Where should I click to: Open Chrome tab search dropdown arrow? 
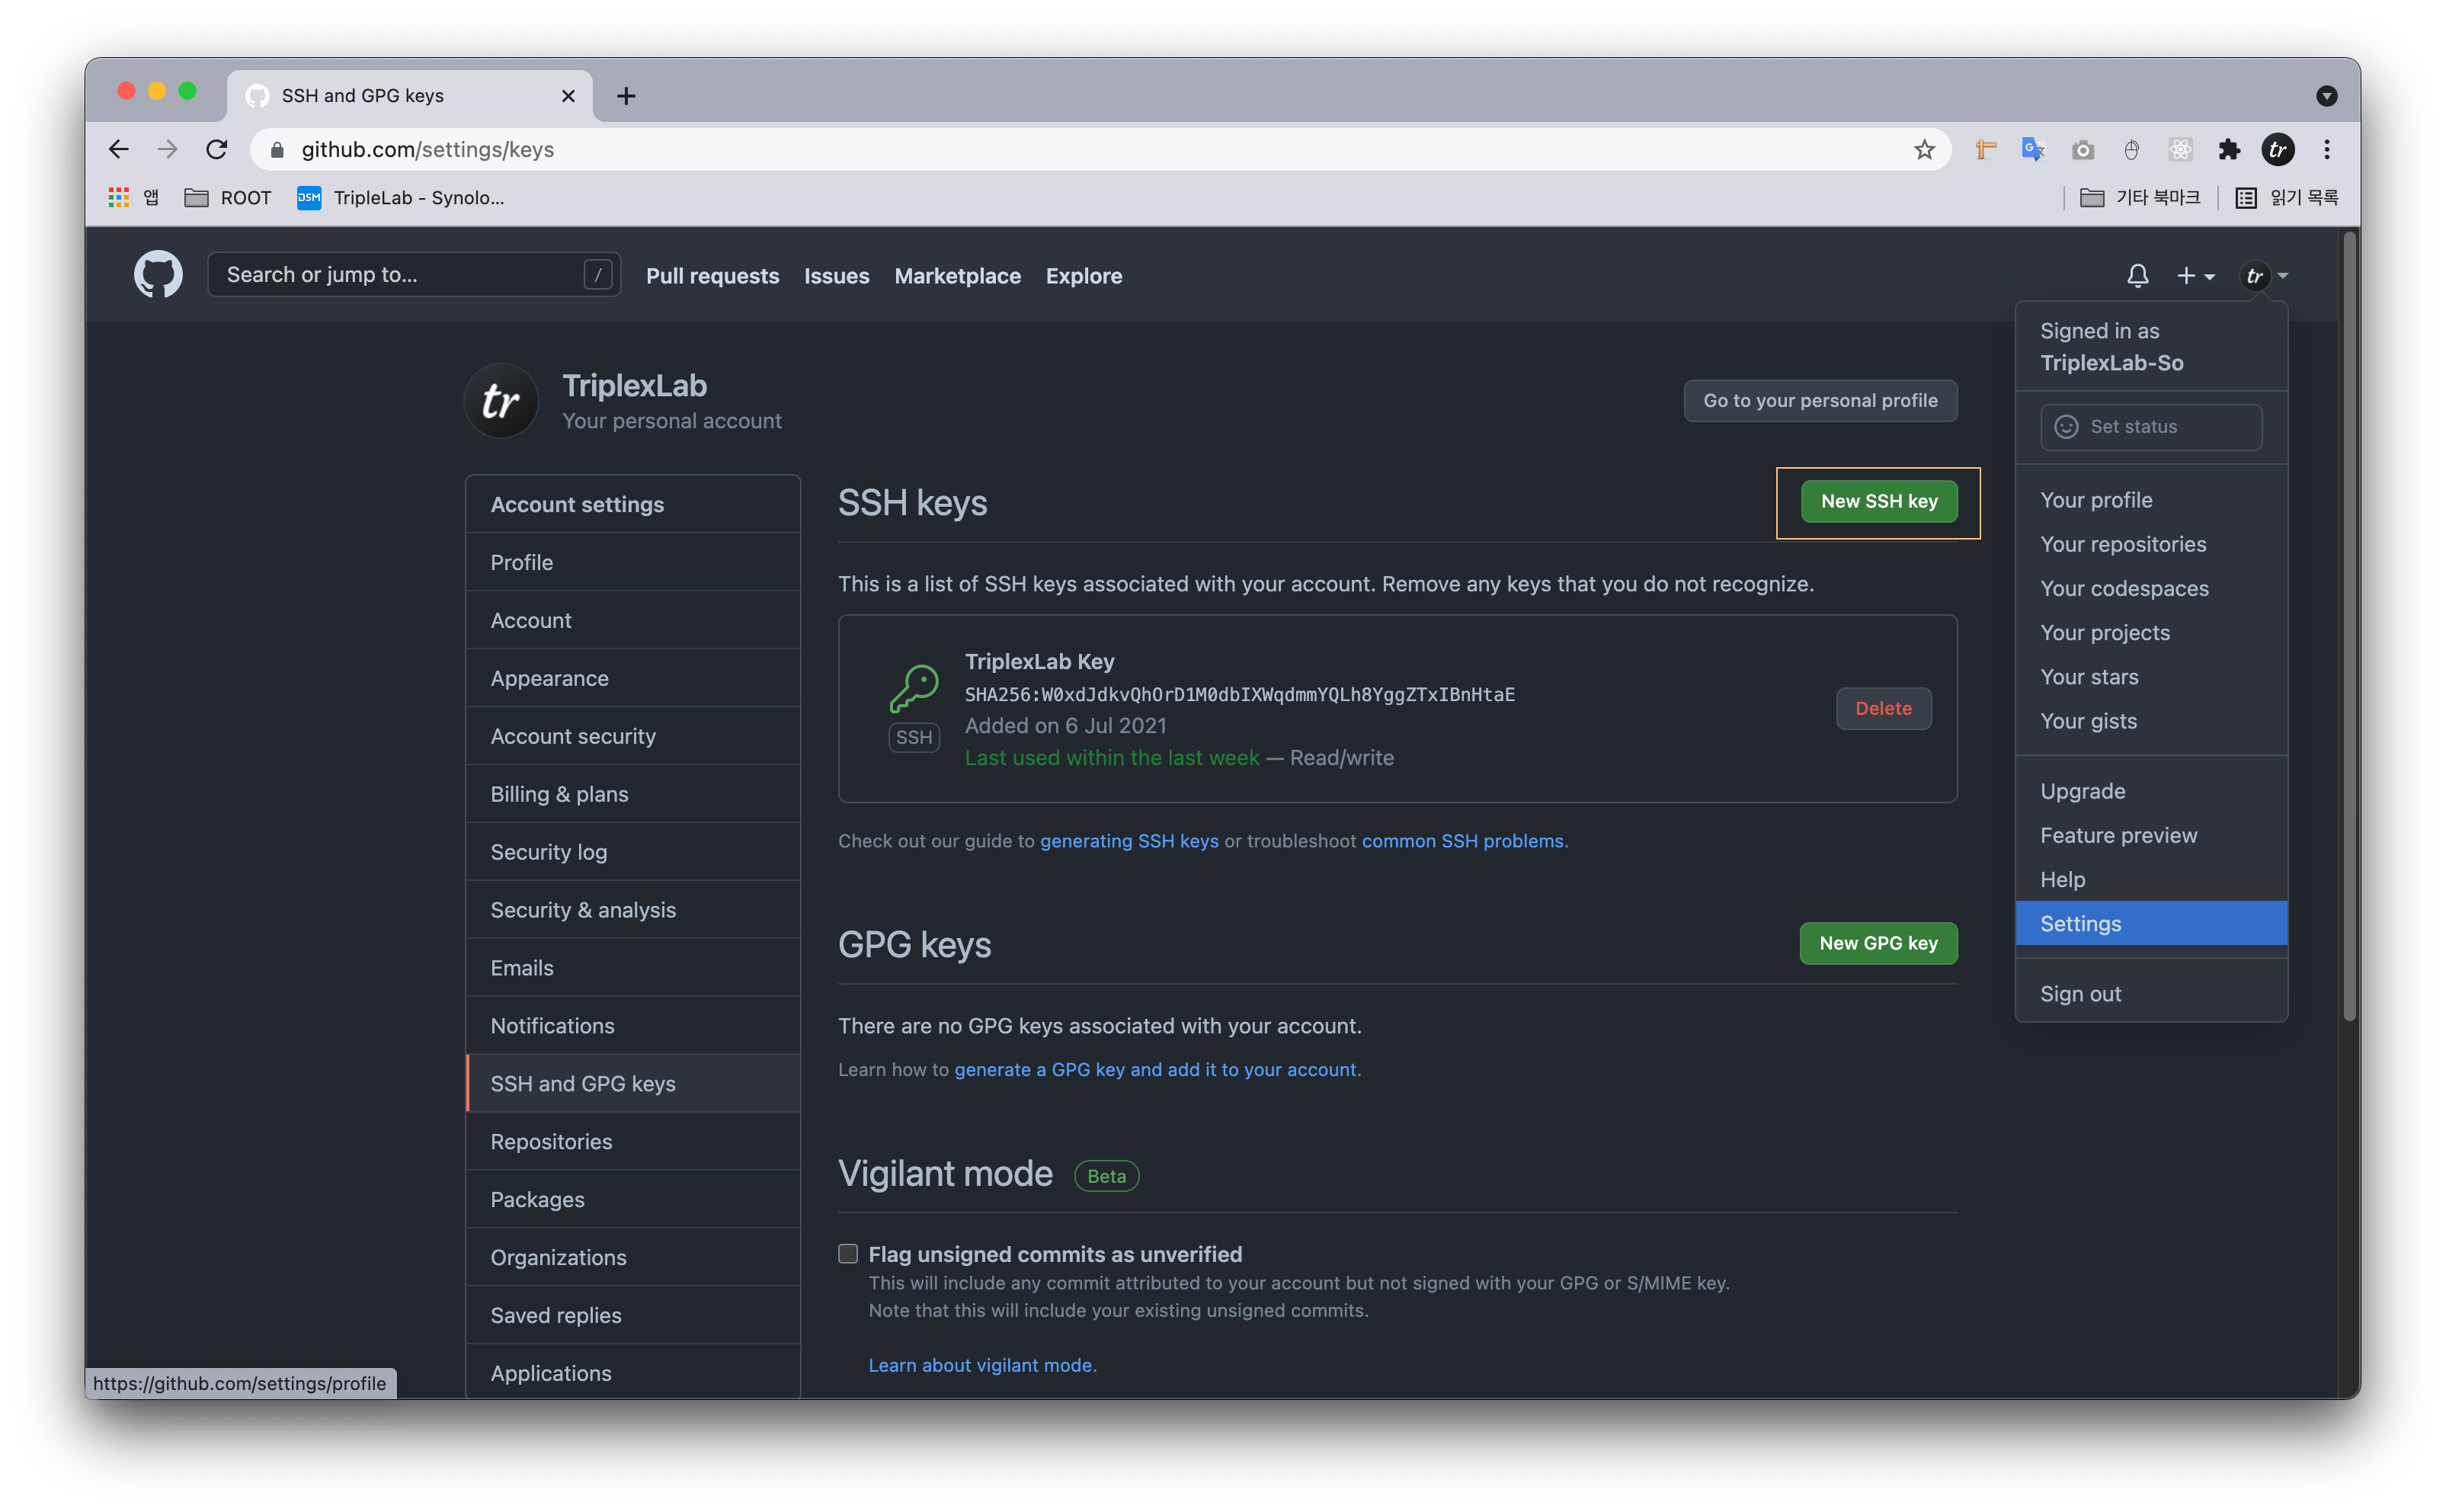click(x=2326, y=96)
